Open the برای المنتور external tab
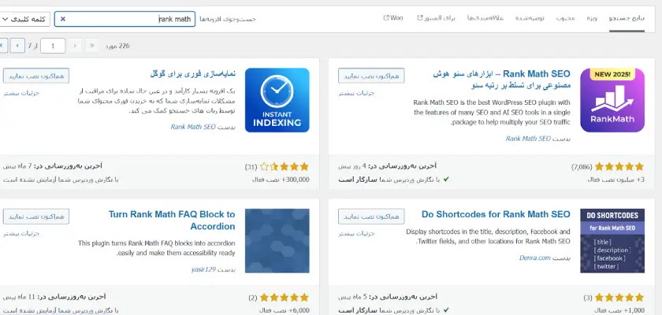This screenshot has width=662, height=315. coord(436,19)
